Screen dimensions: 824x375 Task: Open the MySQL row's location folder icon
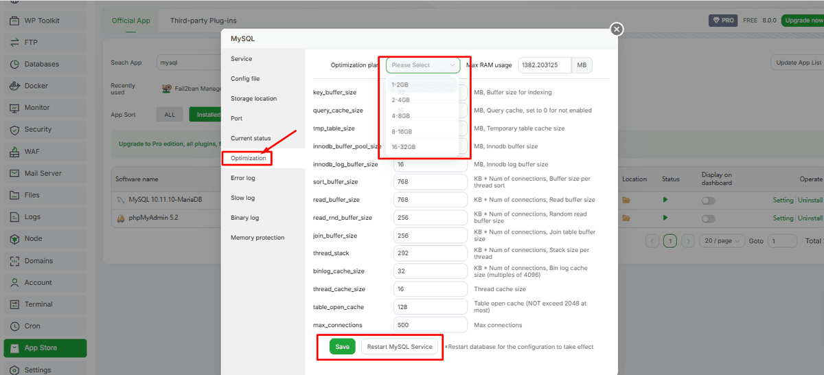pos(626,200)
